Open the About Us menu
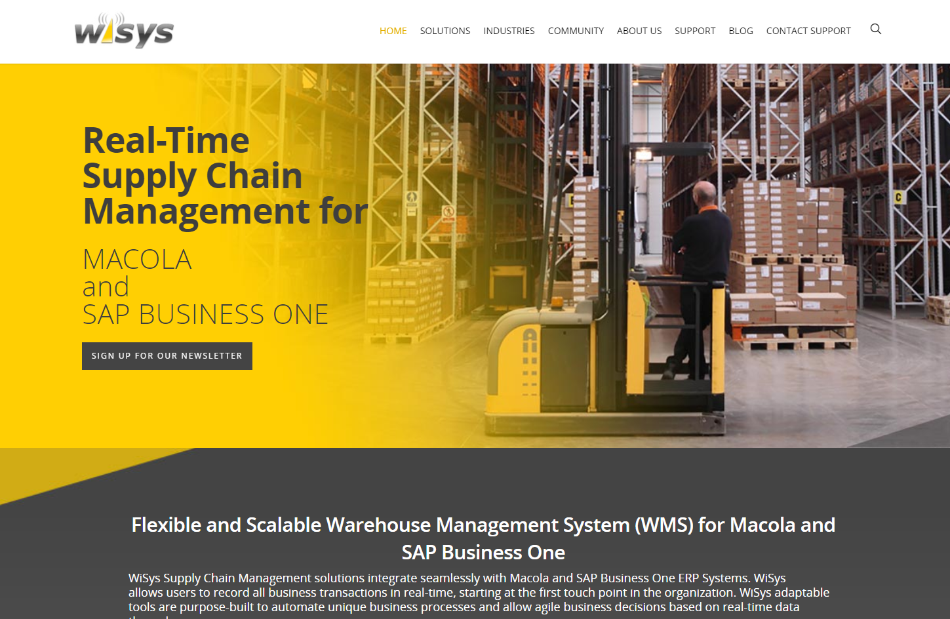This screenshot has width=950, height=619. (639, 31)
